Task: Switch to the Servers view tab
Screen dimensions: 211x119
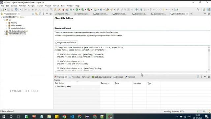Action: pyautogui.click(x=86, y=77)
